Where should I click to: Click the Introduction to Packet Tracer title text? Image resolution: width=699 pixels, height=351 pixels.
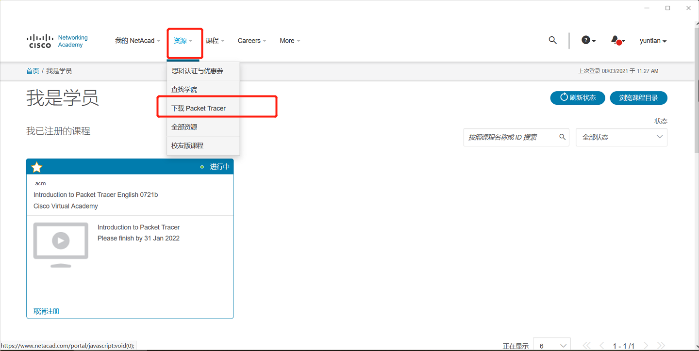coord(138,227)
